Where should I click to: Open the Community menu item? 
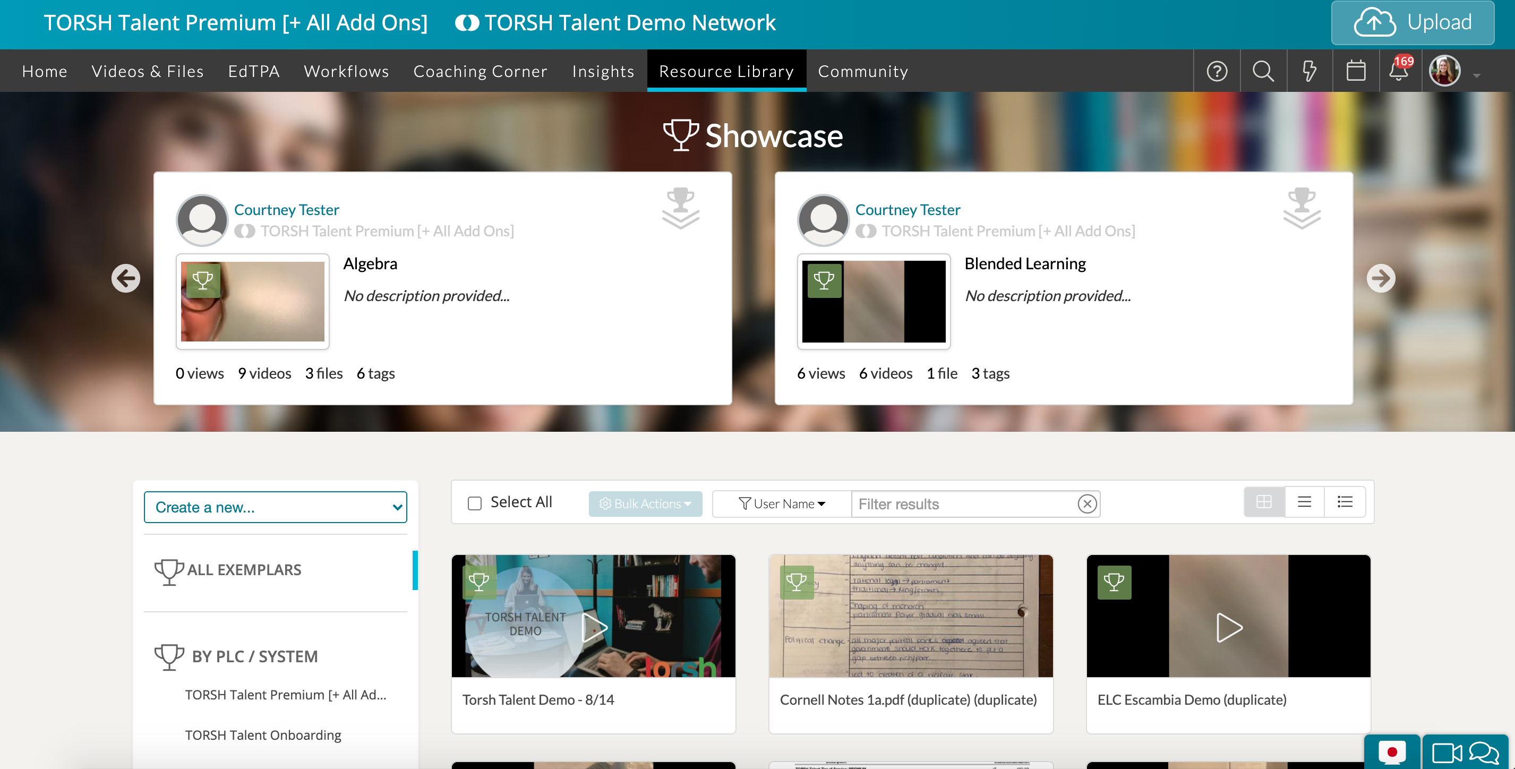863,71
